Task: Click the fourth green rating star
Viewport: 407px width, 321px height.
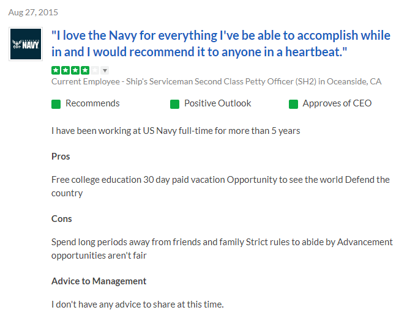Action: click(84, 70)
